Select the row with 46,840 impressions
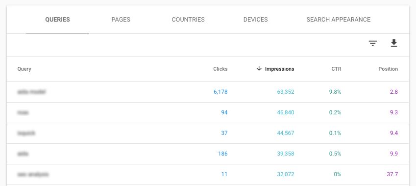This screenshot has height=186, width=416. tap(208, 113)
